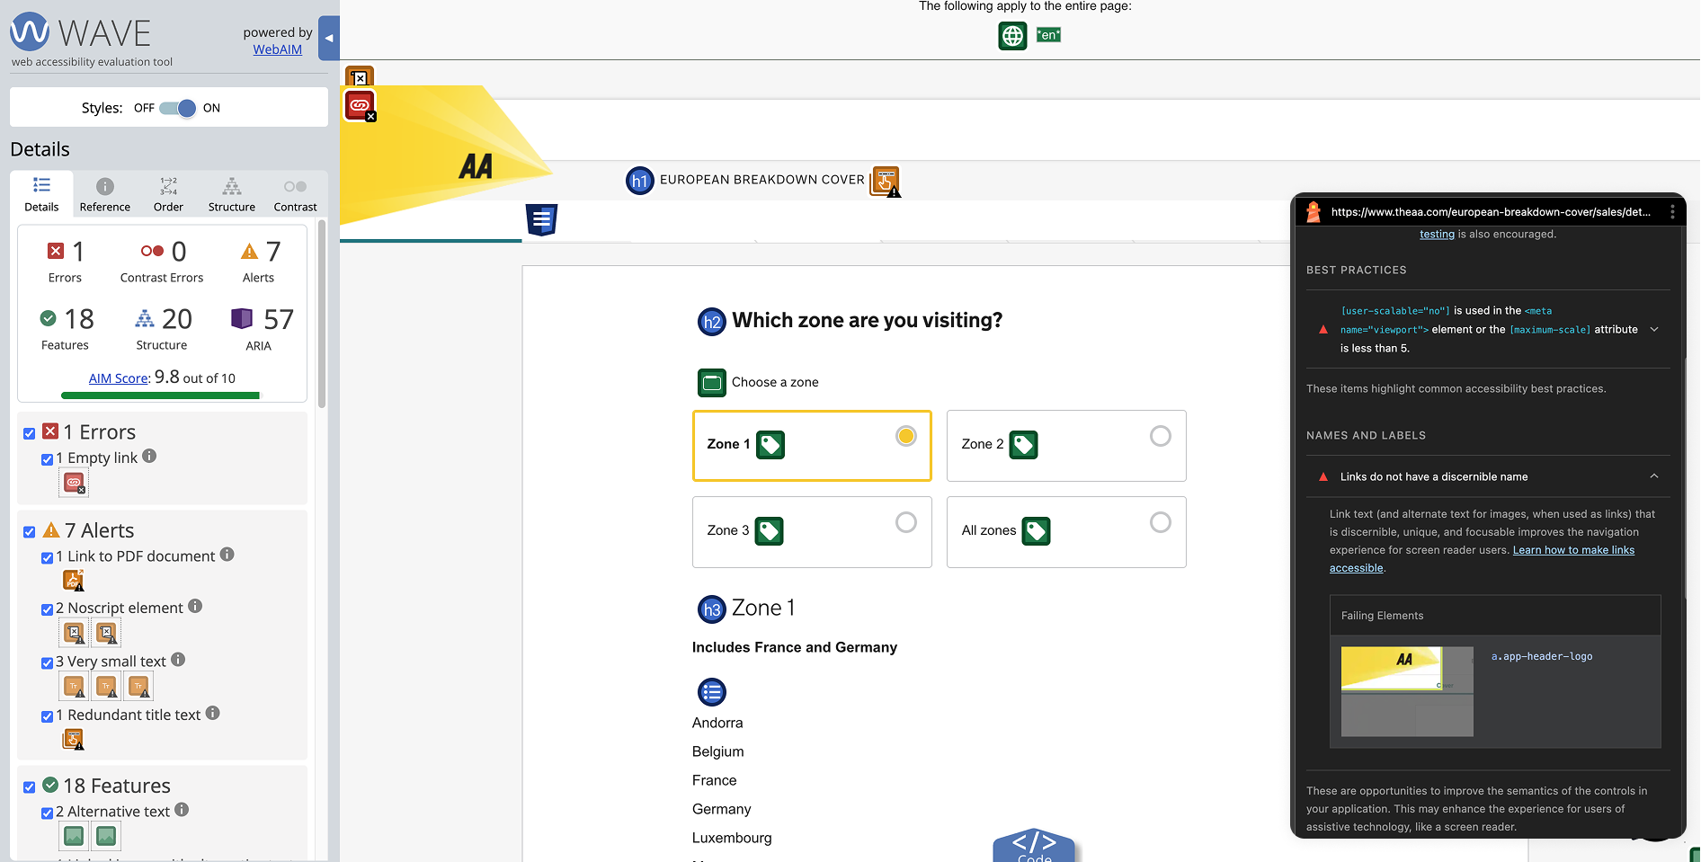Click the globe language icon at page top
Screen dimensions: 1701x862
click(x=1012, y=36)
